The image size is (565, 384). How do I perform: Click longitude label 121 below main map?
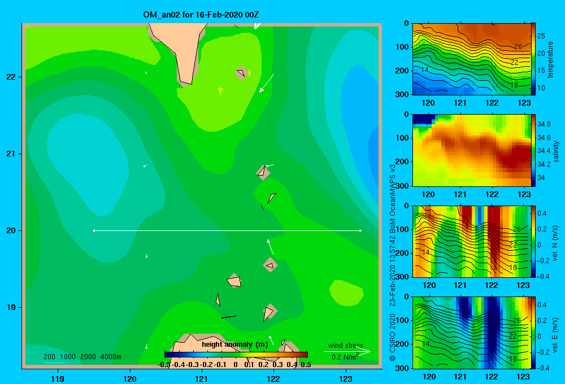[x=202, y=378]
